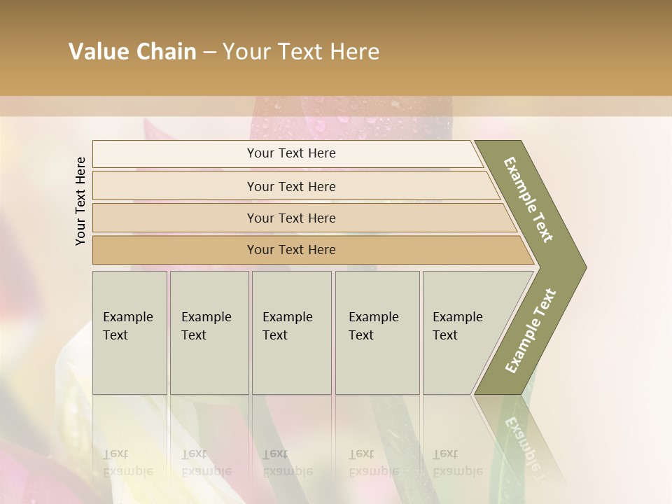Select the topmost 'Your Text Here' bar
The width and height of the screenshot is (672, 504).
[290, 153]
